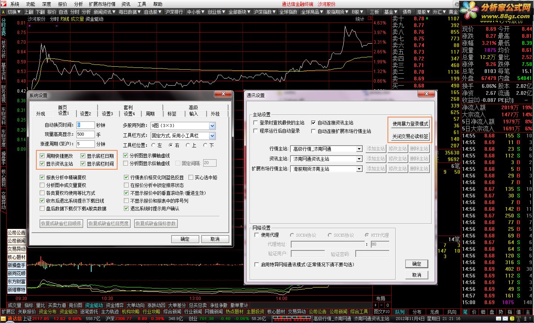
Task: Toggle 显示资讯主站 checkbox
Action: coord(42,164)
